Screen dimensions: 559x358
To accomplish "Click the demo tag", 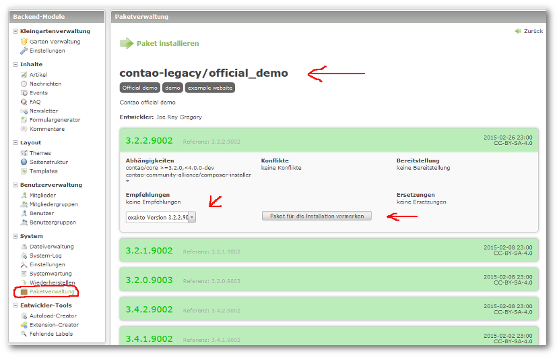I will (172, 88).
